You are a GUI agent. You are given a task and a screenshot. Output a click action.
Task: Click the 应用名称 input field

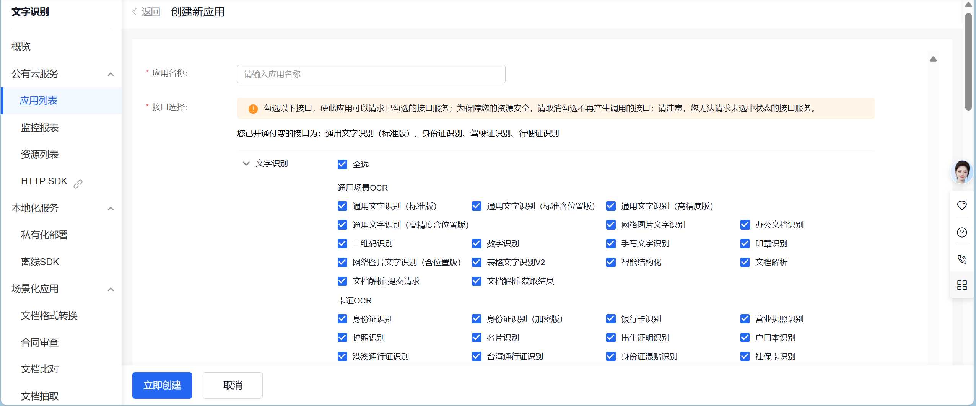pyautogui.click(x=370, y=74)
